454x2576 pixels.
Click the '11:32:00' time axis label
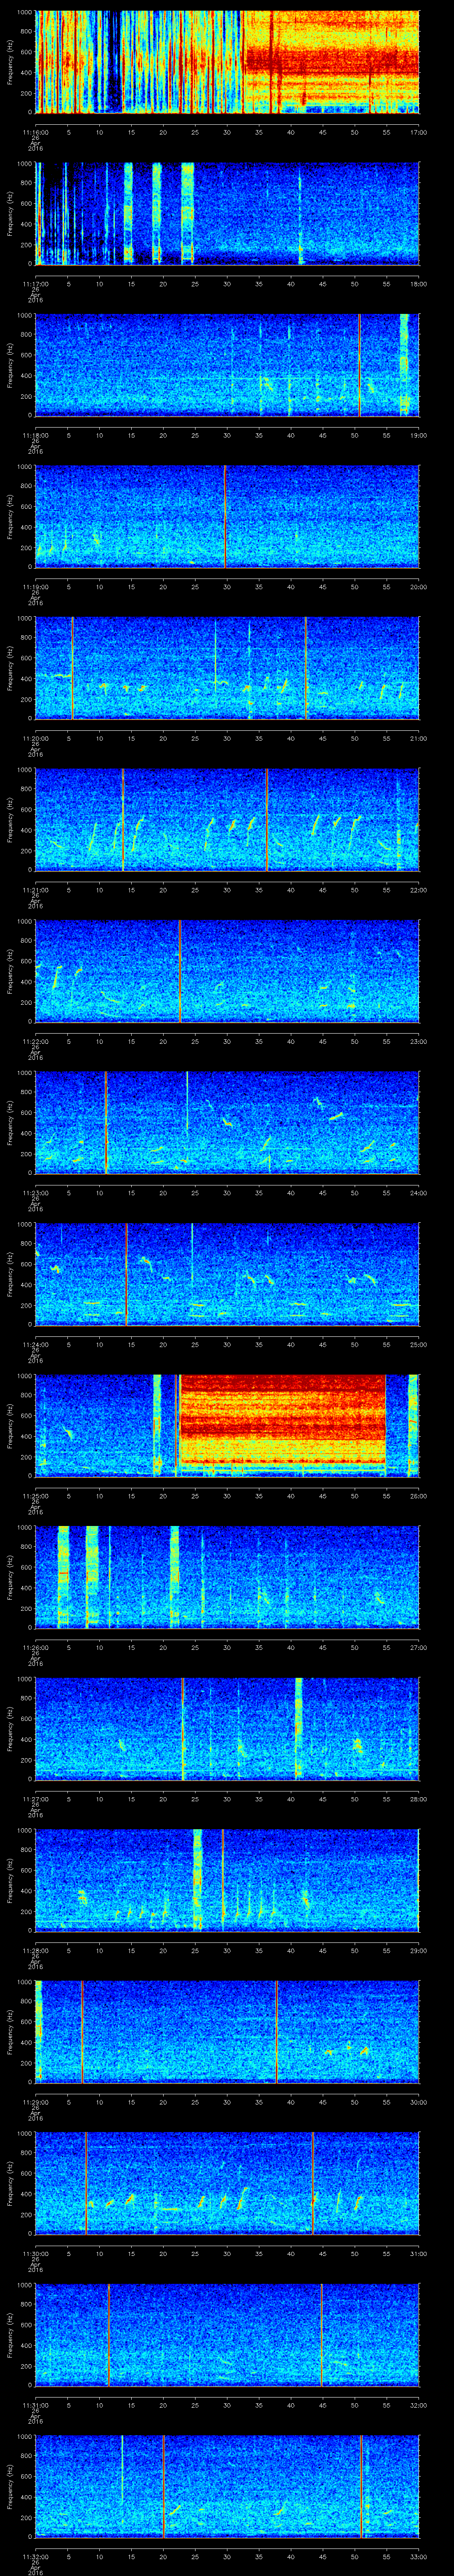pyautogui.click(x=36, y=2556)
